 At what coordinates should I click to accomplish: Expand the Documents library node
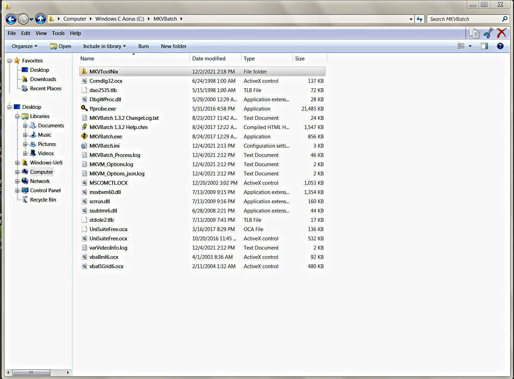click(x=25, y=126)
